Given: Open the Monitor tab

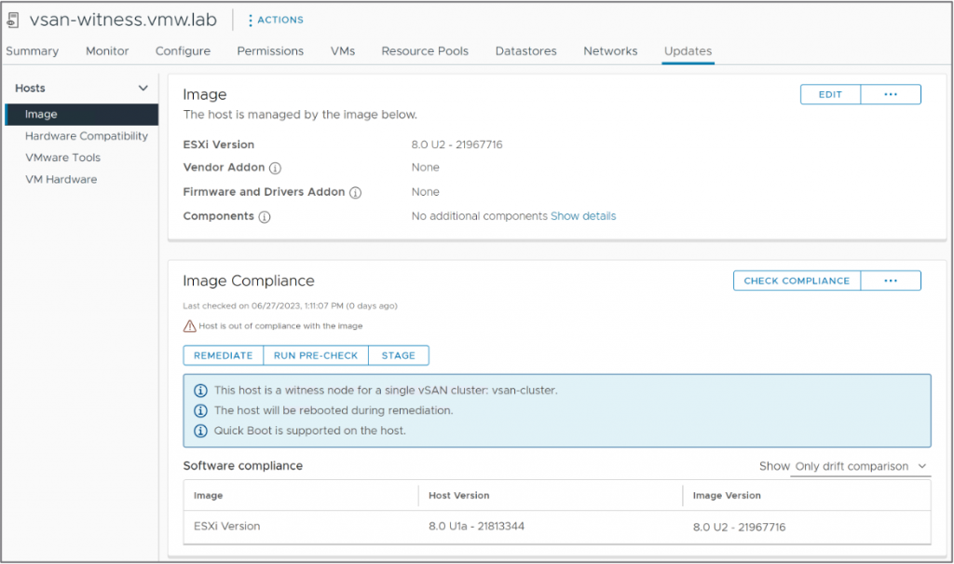Looking at the screenshot, I should point(106,51).
